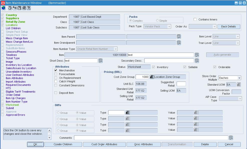
Task: Open comment editor beside Short Desc. field
Action: (101, 61)
